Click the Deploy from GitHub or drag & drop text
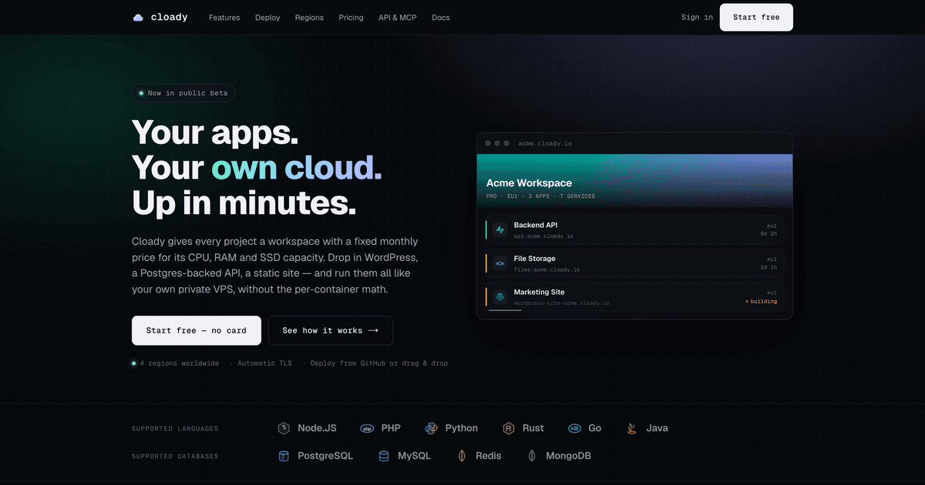925x485 pixels. (379, 363)
